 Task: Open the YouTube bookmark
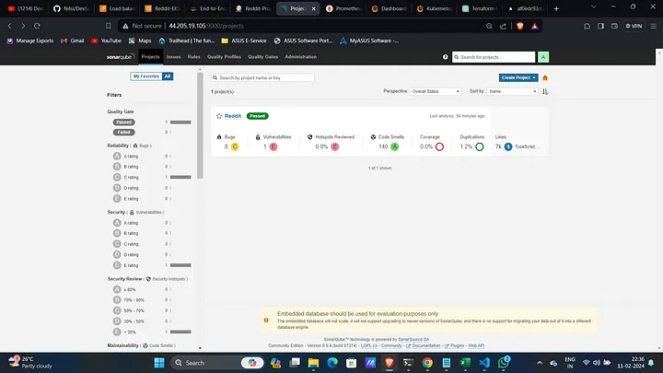coord(107,41)
